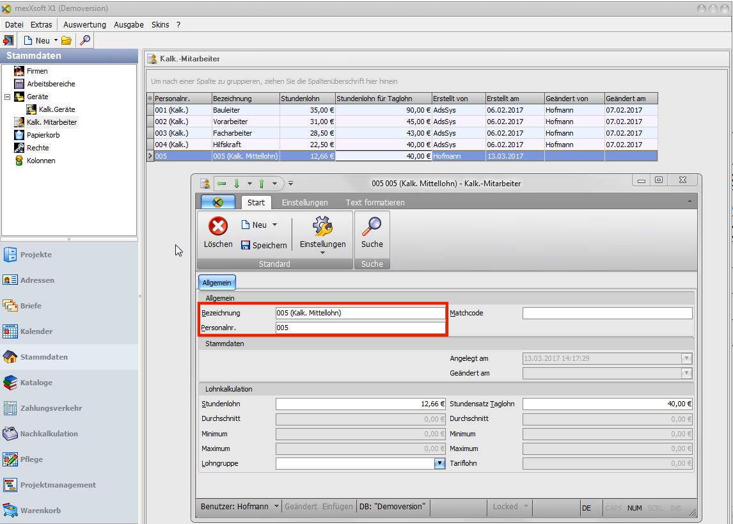
Task: Open the Ausgabe menu
Action: 129,25
